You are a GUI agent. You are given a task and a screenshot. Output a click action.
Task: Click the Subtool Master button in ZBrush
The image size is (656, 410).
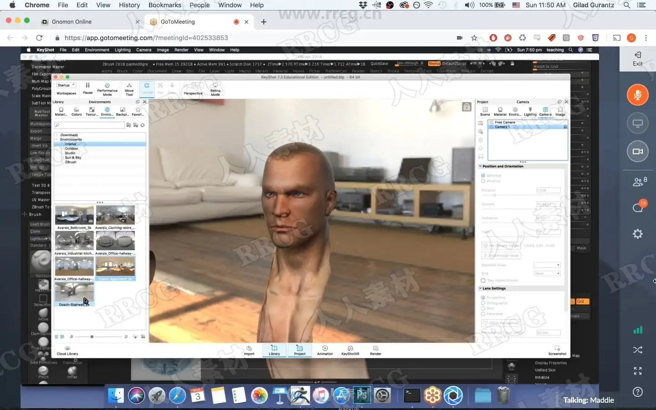[42, 113]
